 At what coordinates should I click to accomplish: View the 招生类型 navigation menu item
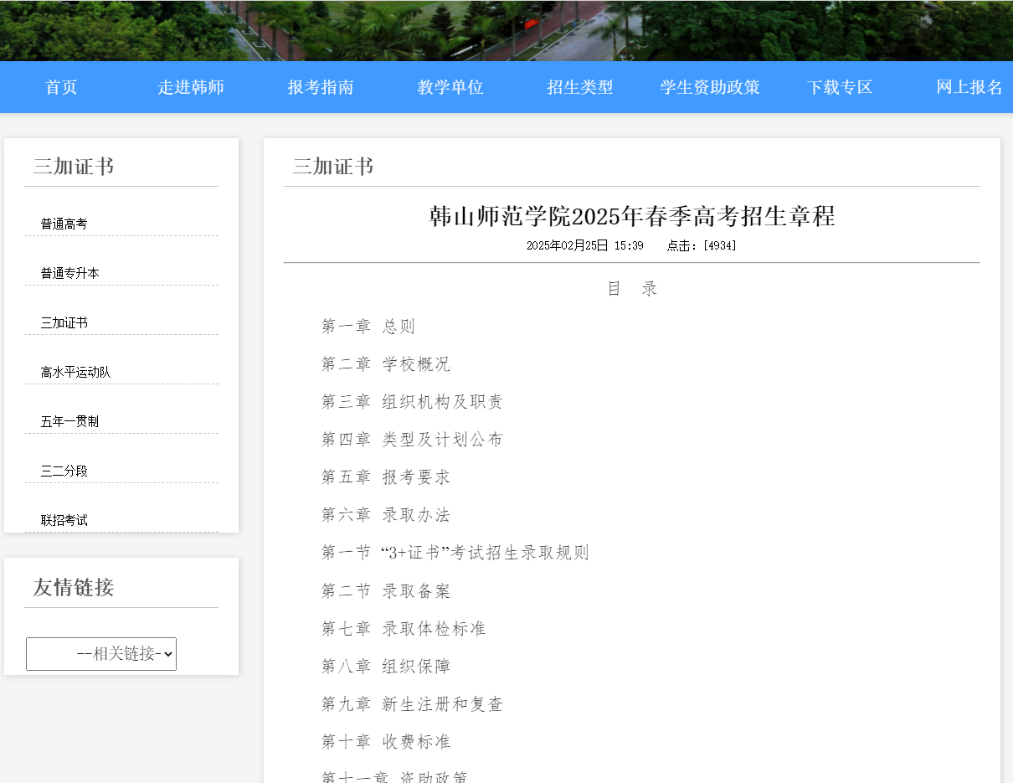(580, 86)
